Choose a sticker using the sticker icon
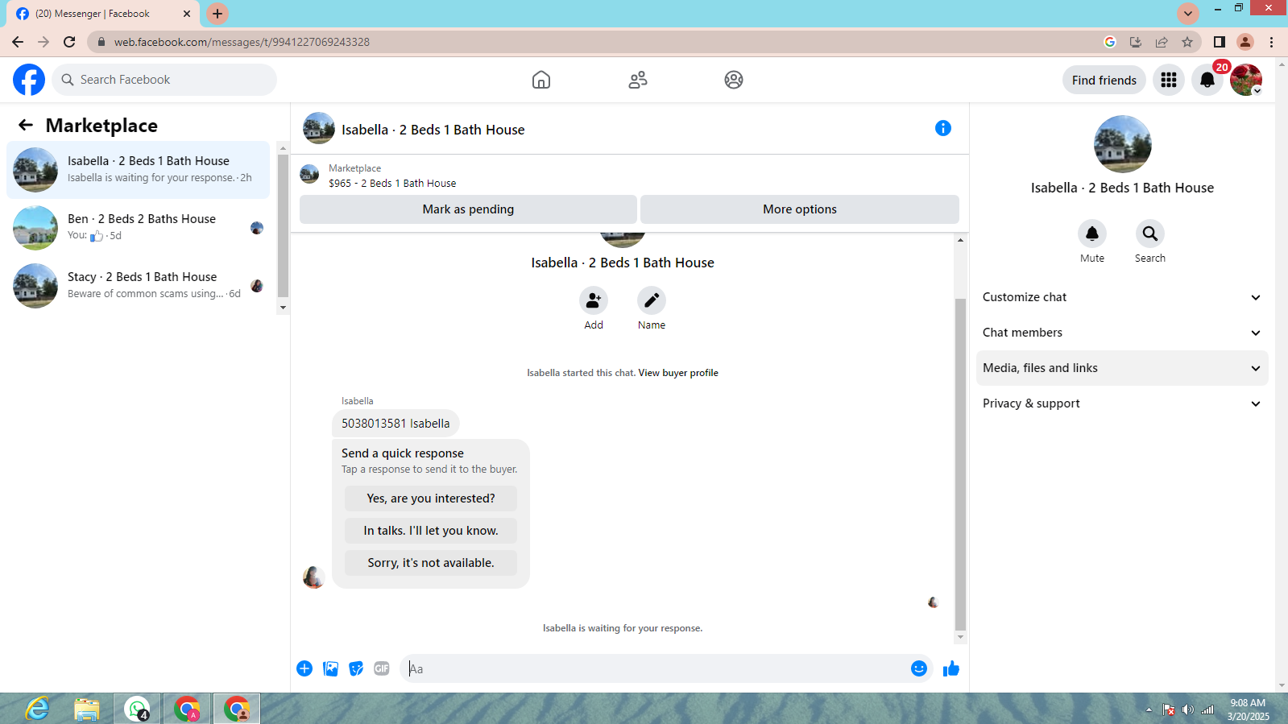The width and height of the screenshot is (1288, 724). tap(356, 668)
